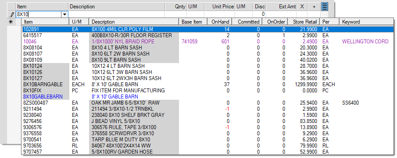Click price 83.8500
The image size is (397, 158).
coord(309,121)
